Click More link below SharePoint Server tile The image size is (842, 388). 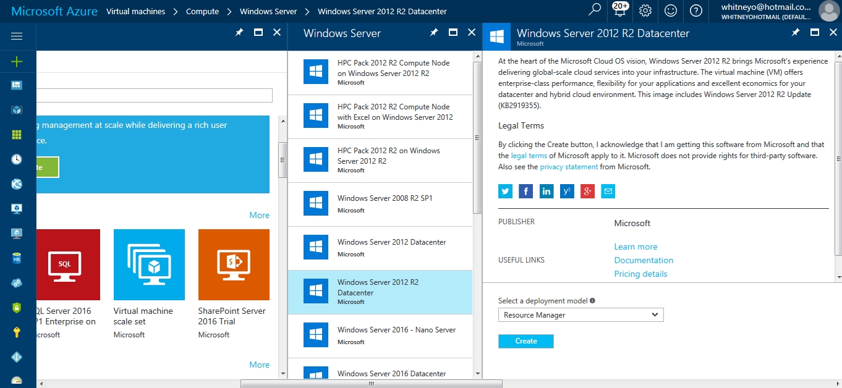coord(260,365)
